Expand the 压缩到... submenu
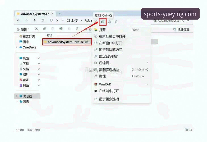Image resolution: width=207 pixels, height=142 pixels. coord(147,63)
